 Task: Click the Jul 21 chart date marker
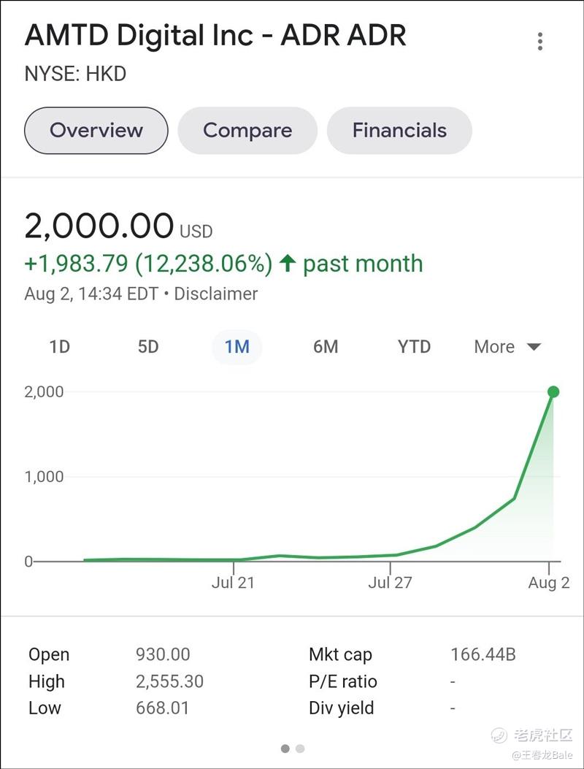pos(234,582)
